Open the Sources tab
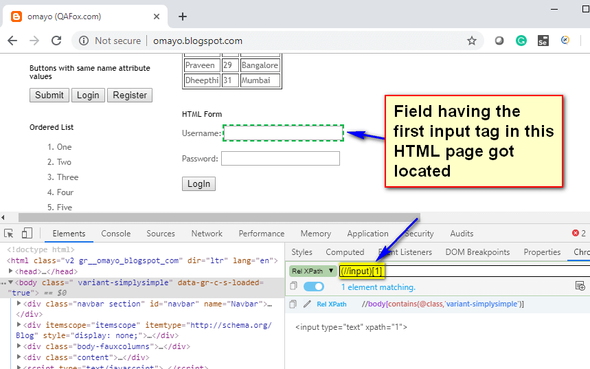This screenshot has width=590, height=369. (x=161, y=234)
